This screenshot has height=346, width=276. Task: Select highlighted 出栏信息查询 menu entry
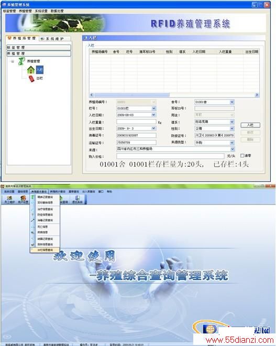click(45, 250)
